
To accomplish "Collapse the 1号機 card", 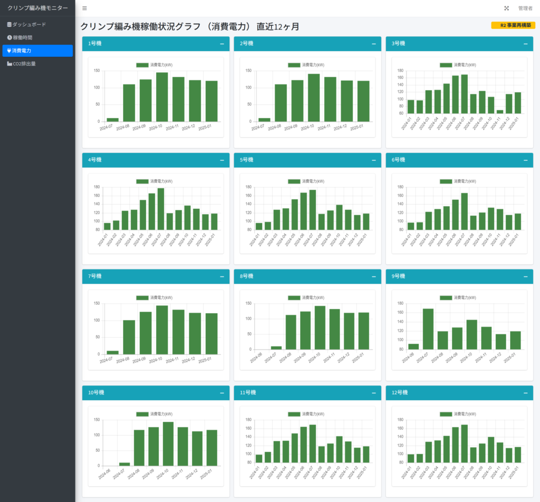I will coord(222,44).
